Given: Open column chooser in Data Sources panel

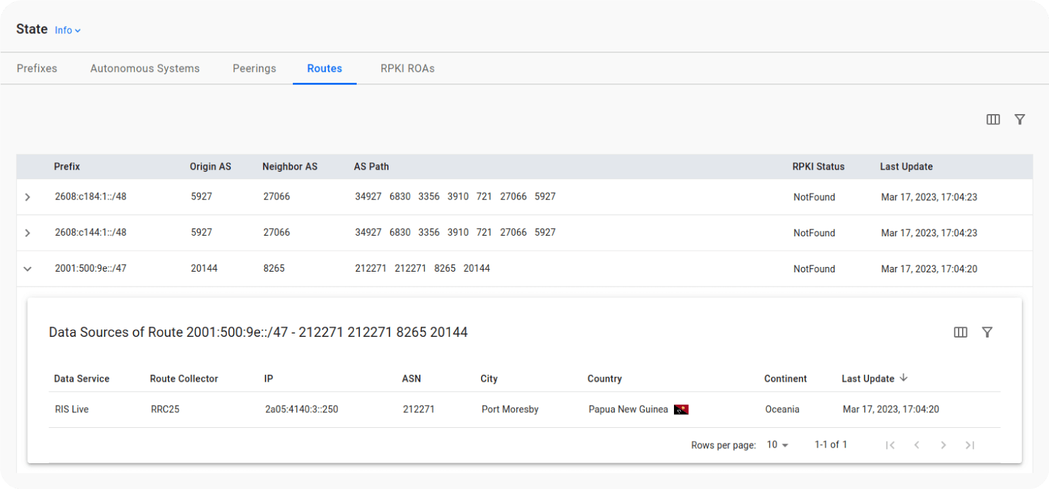Looking at the screenshot, I should pos(960,332).
